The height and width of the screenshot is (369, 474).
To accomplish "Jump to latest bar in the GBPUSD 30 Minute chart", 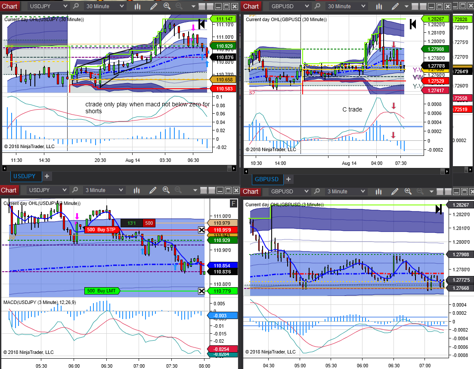I will 412,24.
